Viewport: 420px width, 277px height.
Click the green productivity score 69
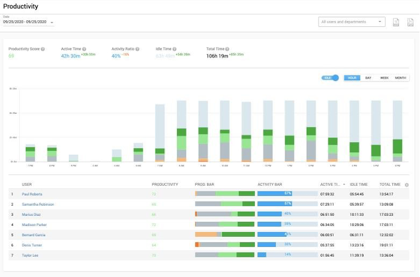click(x=11, y=56)
